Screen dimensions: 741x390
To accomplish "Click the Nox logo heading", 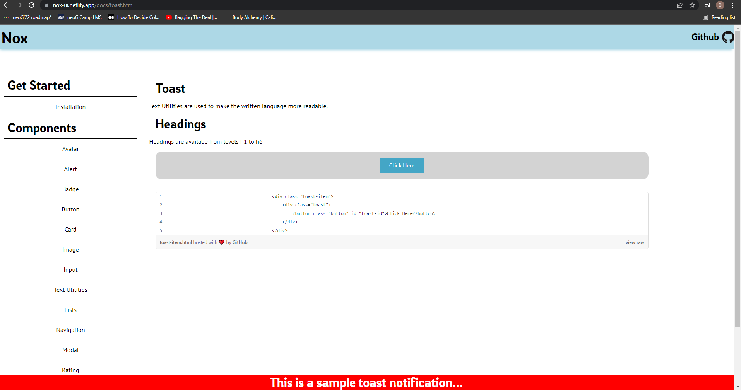I will click(15, 38).
